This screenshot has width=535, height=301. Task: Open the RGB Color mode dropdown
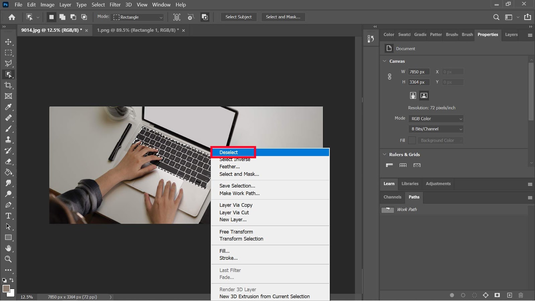(x=436, y=119)
